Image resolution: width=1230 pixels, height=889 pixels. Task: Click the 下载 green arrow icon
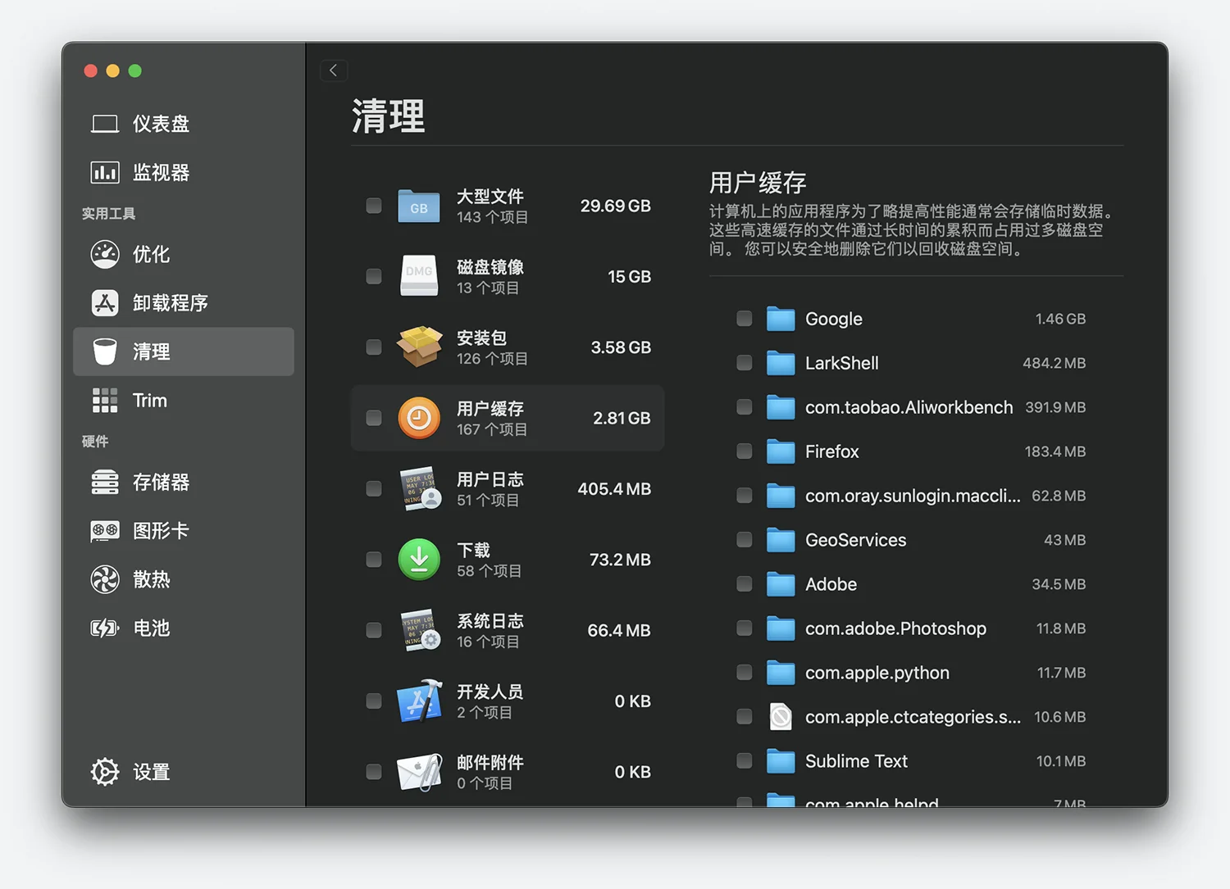click(x=419, y=560)
